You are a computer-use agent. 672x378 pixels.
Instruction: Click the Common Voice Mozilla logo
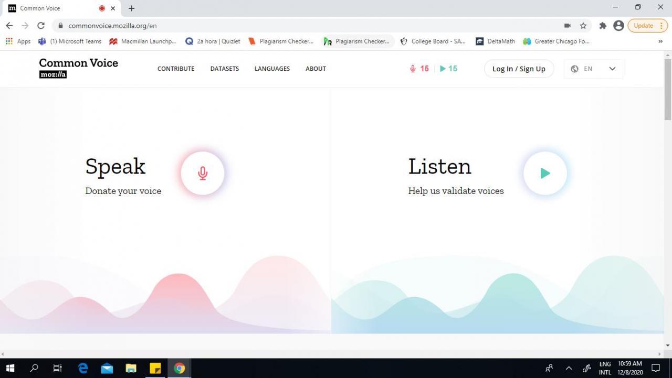click(78, 68)
